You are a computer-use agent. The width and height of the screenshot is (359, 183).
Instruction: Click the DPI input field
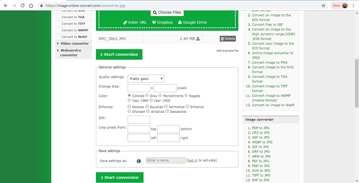coord(139,120)
